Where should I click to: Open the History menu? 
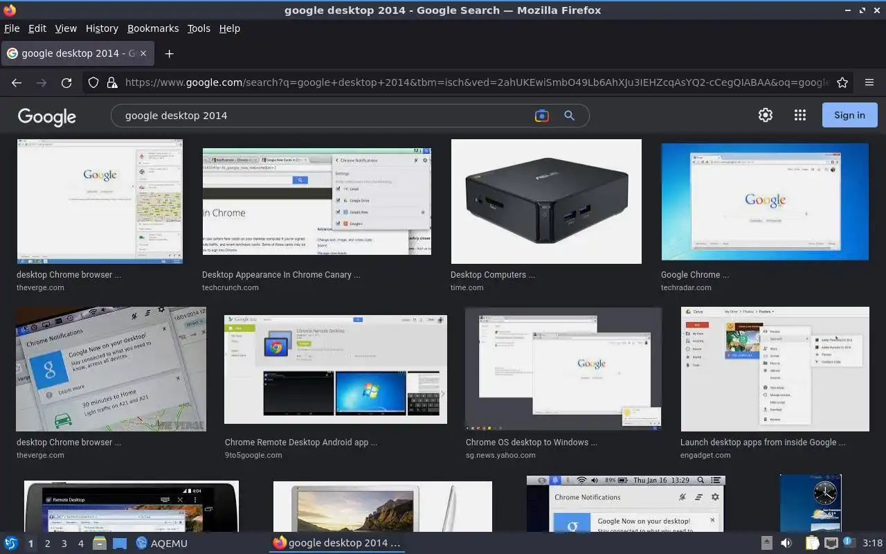(102, 28)
